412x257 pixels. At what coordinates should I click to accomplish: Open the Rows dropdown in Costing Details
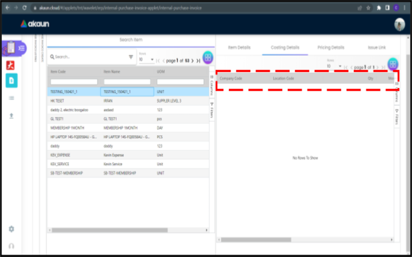(x=334, y=66)
